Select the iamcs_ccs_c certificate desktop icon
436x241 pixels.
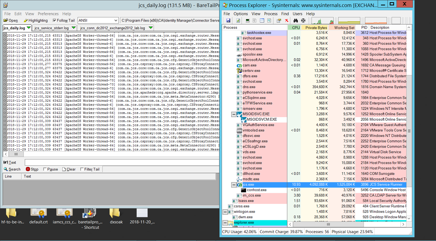pyautogui.click(x=65, y=213)
